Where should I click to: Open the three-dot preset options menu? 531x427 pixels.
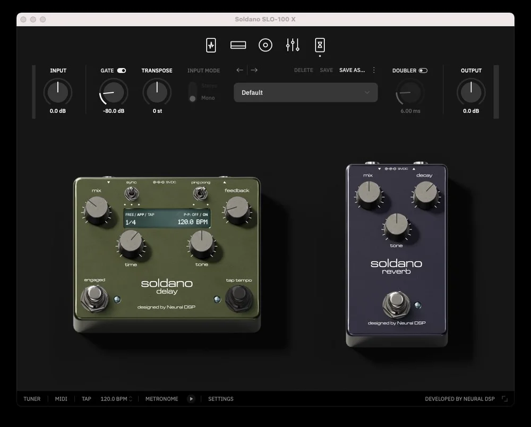tap(373, 70)
